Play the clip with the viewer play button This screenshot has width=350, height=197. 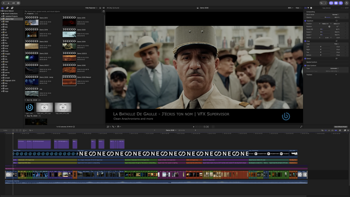tap(194, 126)
